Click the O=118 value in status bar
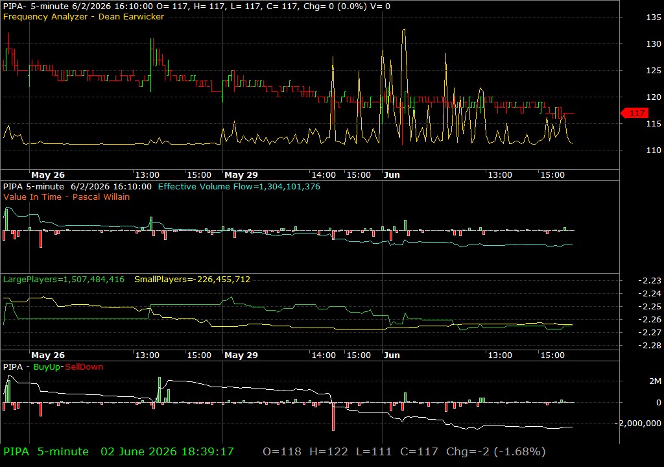The width and height of the screenshot is (664, 467). coord(282,451)
